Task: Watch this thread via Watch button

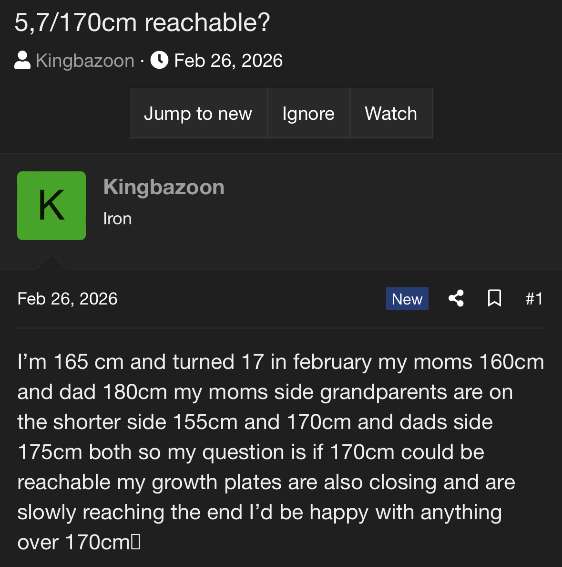Action: pos(391,114)
